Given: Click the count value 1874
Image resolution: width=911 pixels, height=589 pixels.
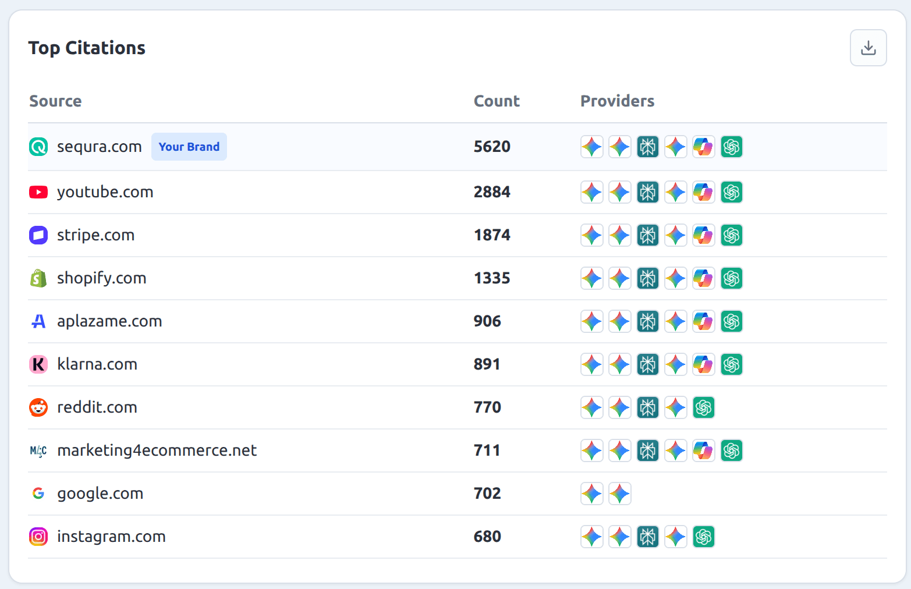Looking at the screenshot, I should (492, 235).
